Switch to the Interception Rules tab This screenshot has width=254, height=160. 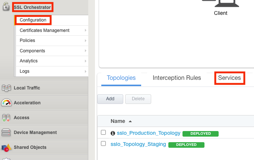point(177,78)
